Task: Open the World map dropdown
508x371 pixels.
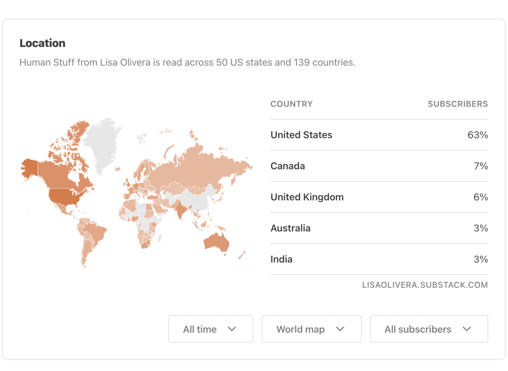Action: click(x=311, y=329)
